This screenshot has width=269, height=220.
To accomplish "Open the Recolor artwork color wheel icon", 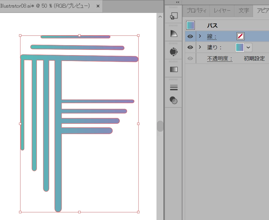I will pos(173,52).
